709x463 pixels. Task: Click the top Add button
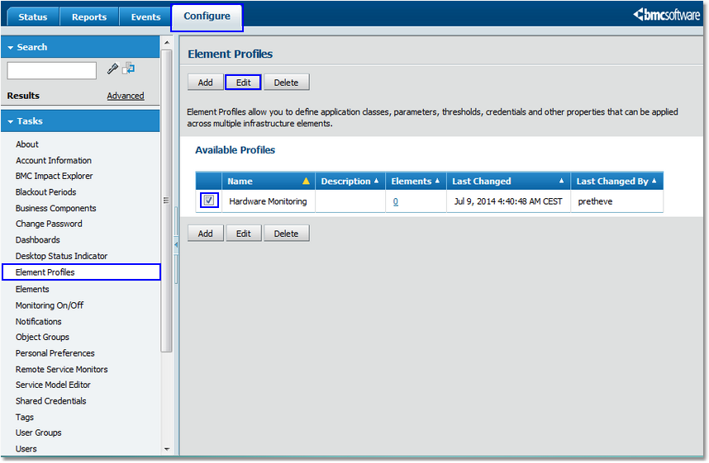(x=205, y=83)
